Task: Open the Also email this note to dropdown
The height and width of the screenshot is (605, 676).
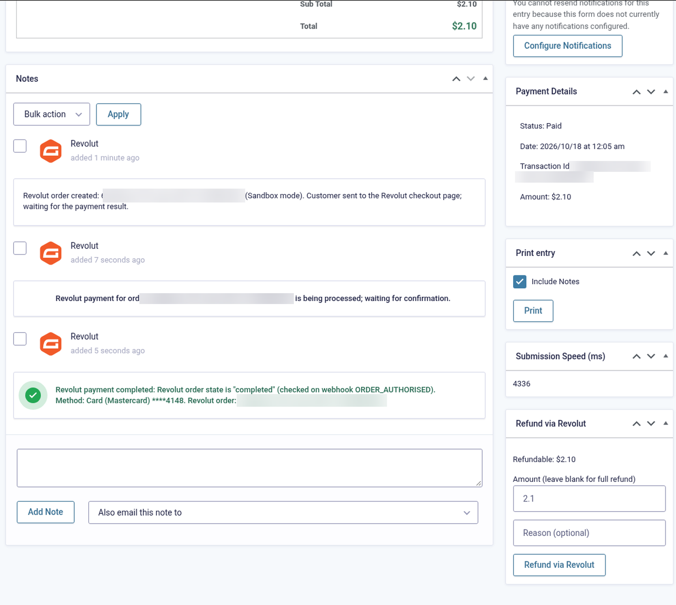Action: 283,512
